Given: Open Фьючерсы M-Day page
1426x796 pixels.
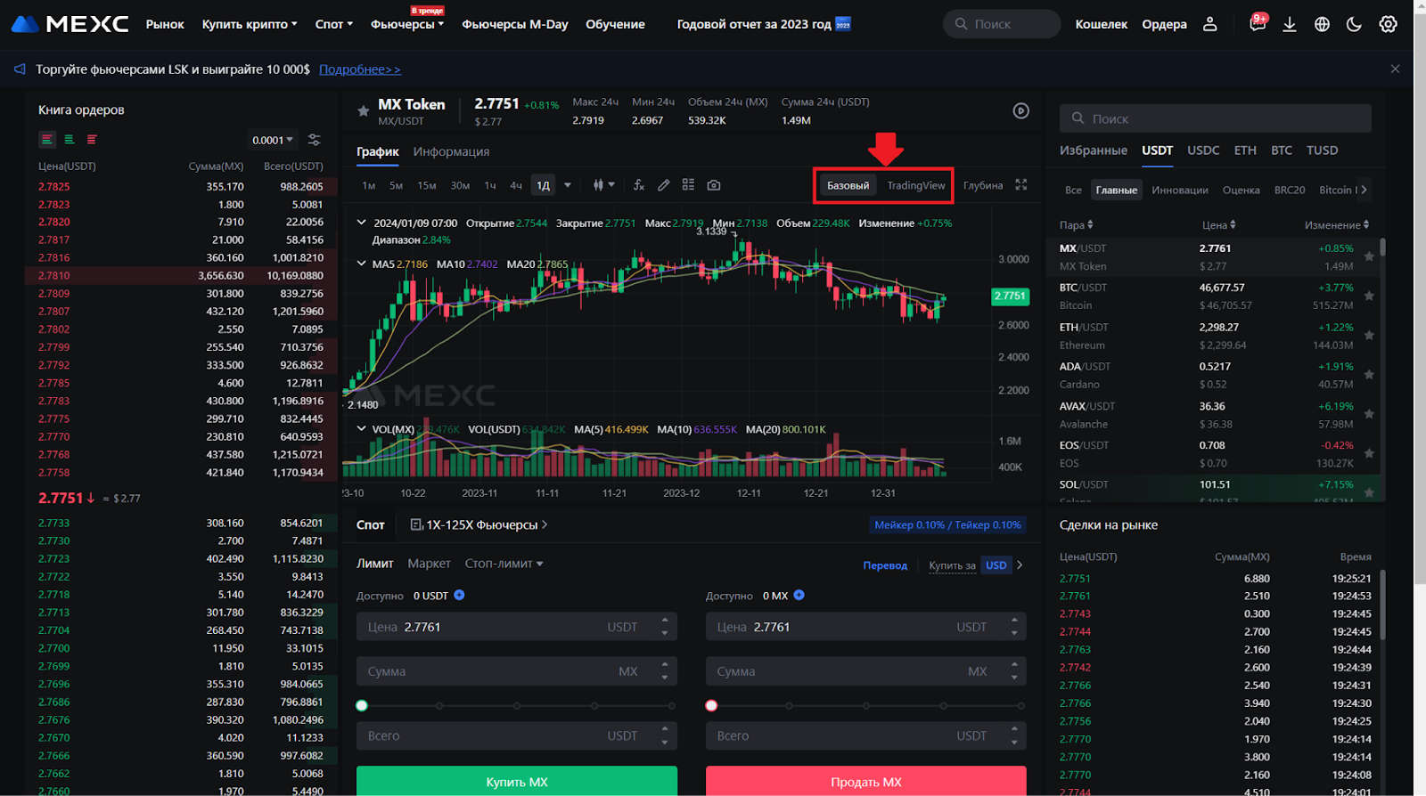Looking at the screenshot, I should coord(515,24).
